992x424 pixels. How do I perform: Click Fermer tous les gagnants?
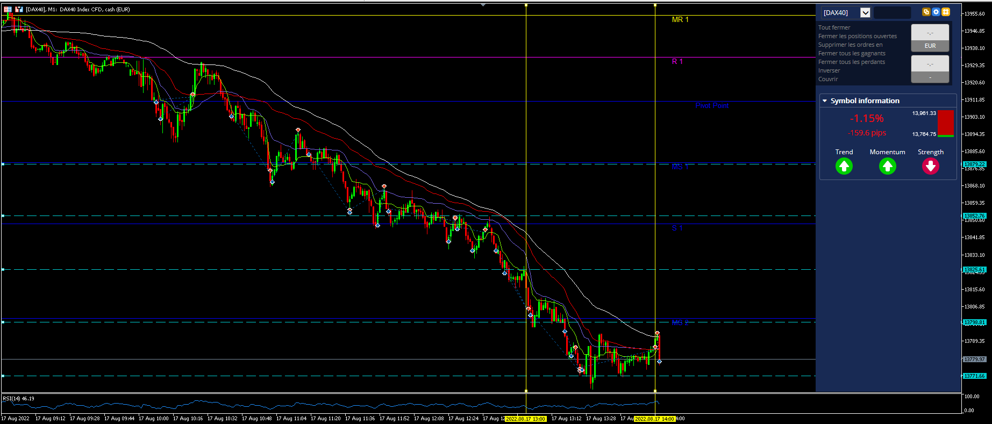pos(852,53)
